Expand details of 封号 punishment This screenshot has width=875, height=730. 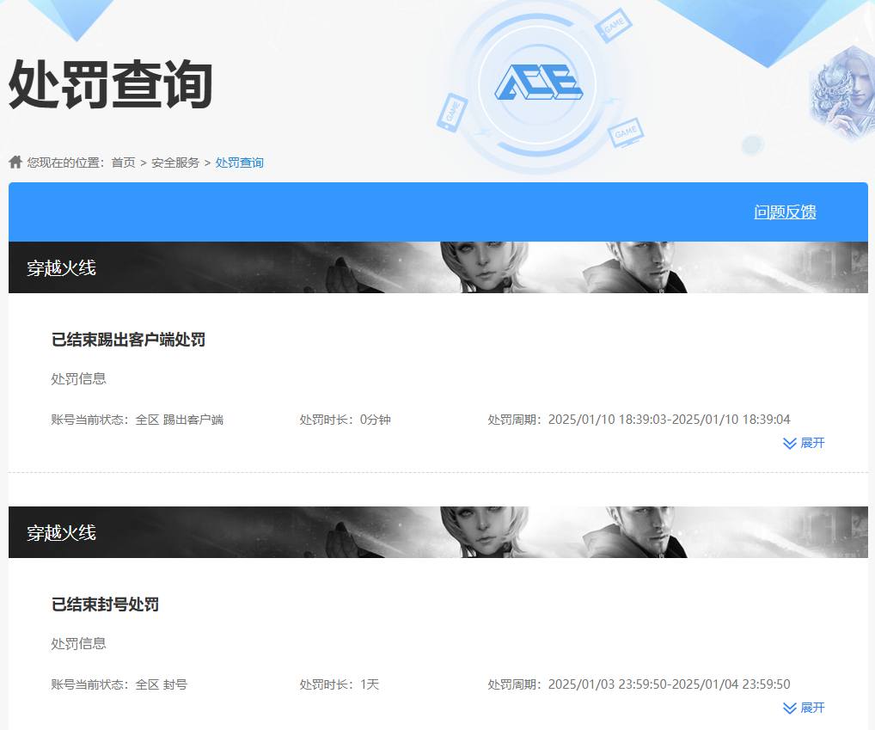(805, 709)
